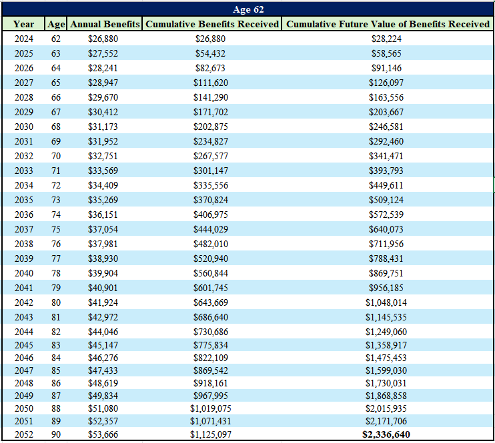Click the "Annual Benefits" column header
This screenshot has width=495, height=443.
[105, 24]
